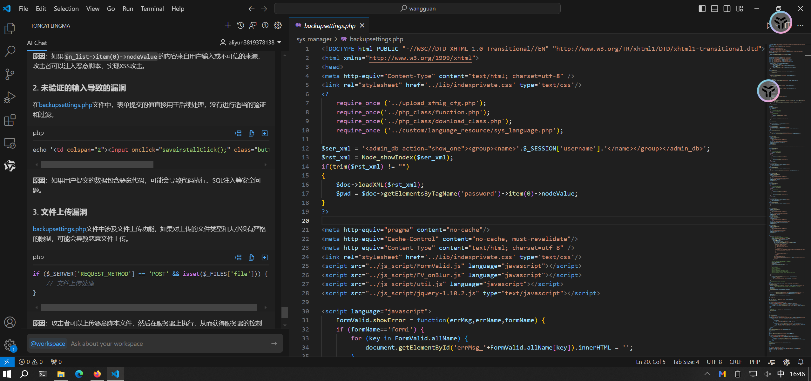The width and height of the screenshot is (811, 381).
Task: Create new file from first php block
Action: [265, 133]
